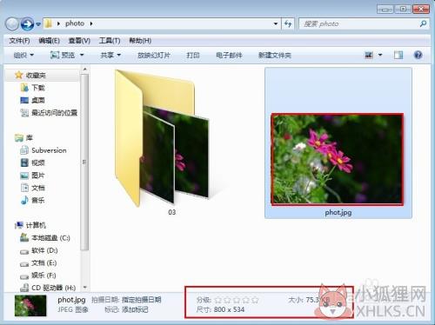Open the view options dropdown arrow
This screenshot has width=435, height=325.
(x=380, y=55)
